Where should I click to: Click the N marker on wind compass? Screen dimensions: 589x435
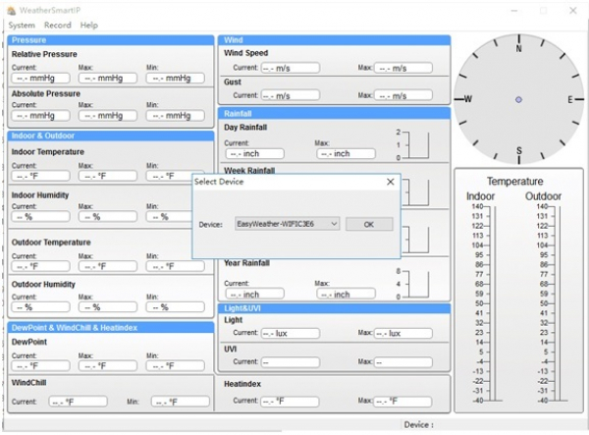(x=518, y=48)
